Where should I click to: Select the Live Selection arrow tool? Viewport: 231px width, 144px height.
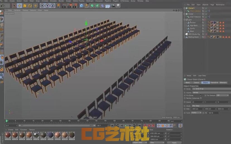pos(14,6)
